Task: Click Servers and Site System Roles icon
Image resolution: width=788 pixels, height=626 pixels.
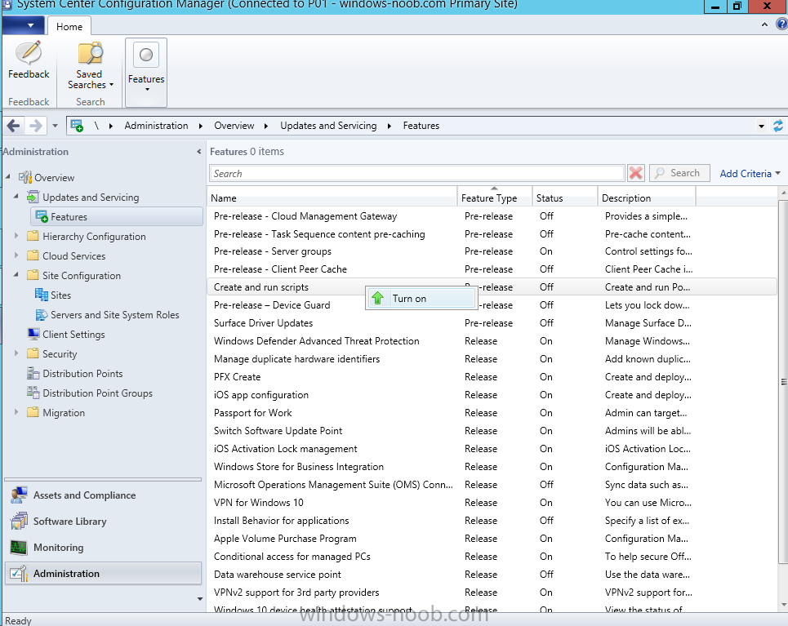Action: coord(41,314)
